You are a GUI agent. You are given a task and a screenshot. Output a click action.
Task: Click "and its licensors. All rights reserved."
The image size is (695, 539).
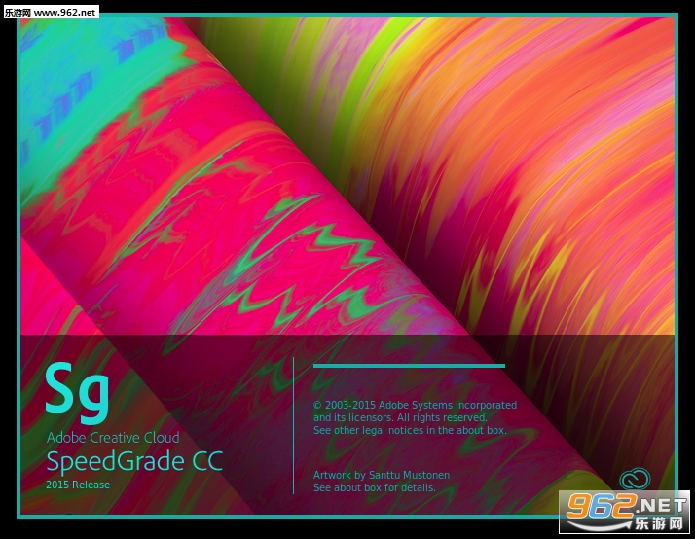(x=400, y=417)
